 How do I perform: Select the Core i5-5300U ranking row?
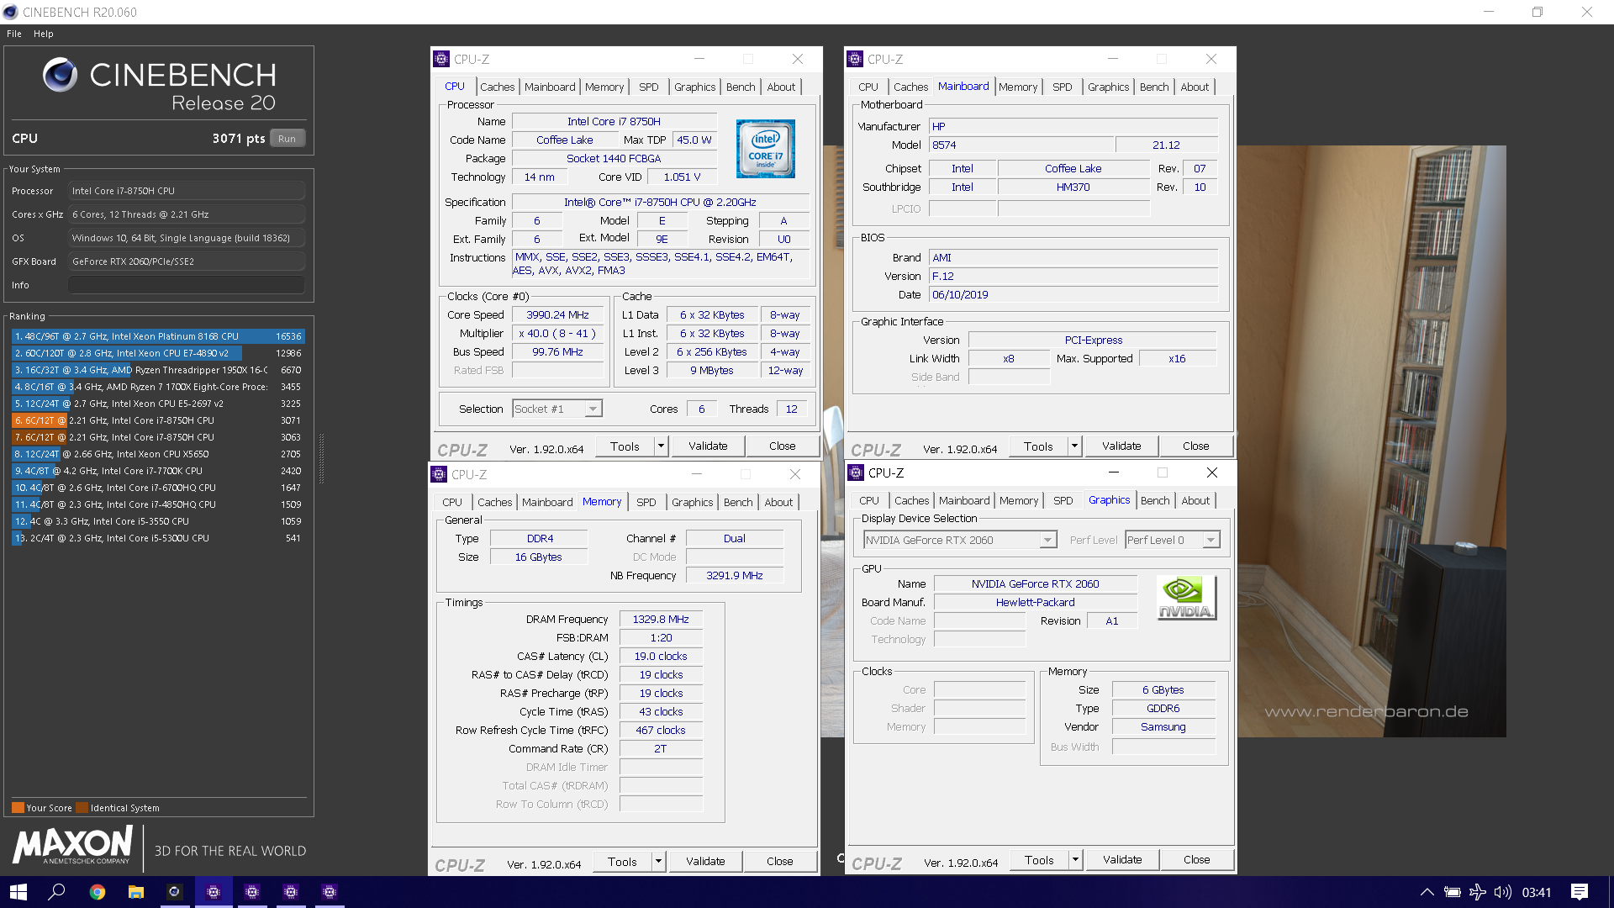click(158, 538)
